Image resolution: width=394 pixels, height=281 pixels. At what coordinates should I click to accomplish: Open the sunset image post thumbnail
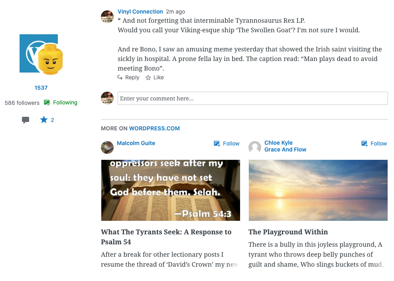[x=318, y=190]
